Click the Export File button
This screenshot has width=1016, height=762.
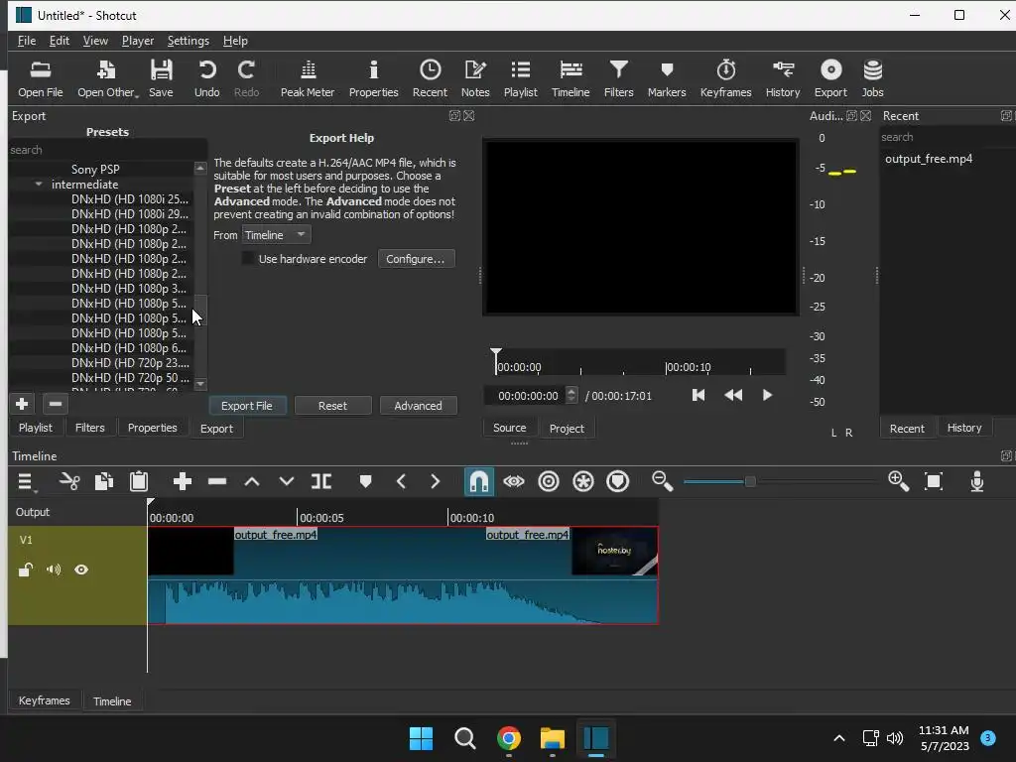[x=247, y=406]
